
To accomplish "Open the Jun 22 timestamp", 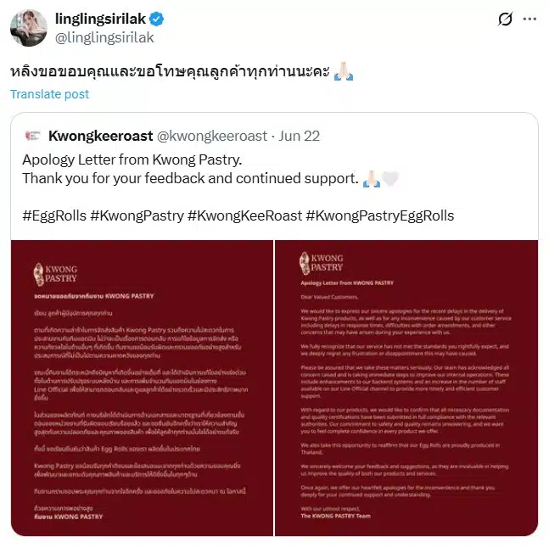I will click(x=300, y=136).
